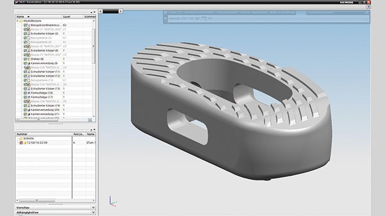Click the Bezugskoordinatensystem feature icon
This screenshot has width=385, height=216.
pos(29,25)
